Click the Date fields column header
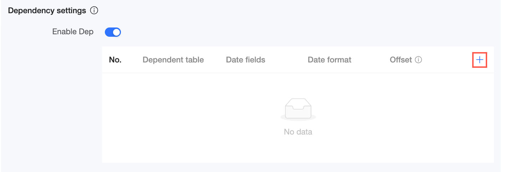Viewport: 505px width, 172px height. pyautogui.click(x=245, y=60)
